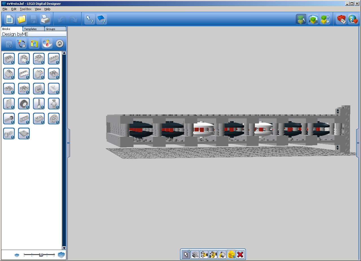
Task: Toggle filter bricks by color swap icon
Action: pyautogui.click(x=21, y=44)
